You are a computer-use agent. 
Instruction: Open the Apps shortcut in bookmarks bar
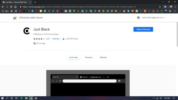click(5, 11)
